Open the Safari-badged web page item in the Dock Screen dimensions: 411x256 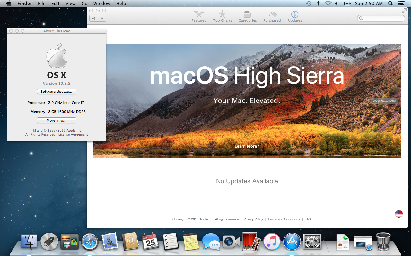(363, 243)
